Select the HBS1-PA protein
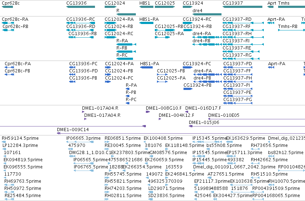Screen dimensions: 305x201 click(x=149, y=64)
